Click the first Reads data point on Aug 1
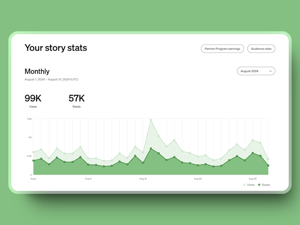 point(33,161)
